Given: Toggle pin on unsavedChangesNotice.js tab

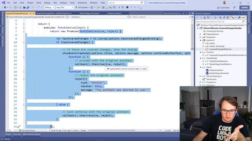Looking at the screenshot, I should [31, 13].
